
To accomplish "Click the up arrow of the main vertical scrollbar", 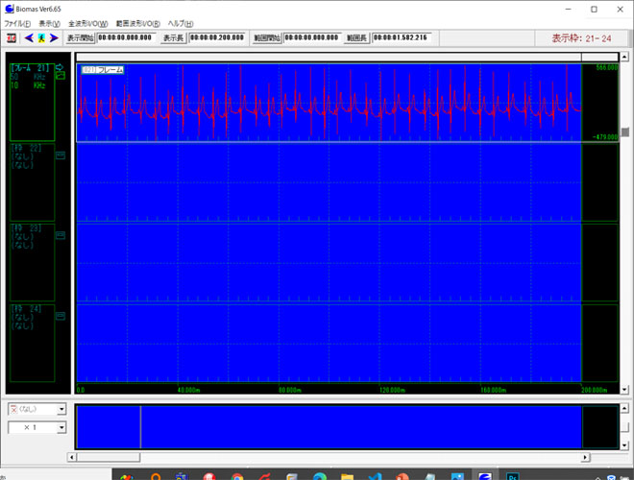I will pyautogui.click(x=624, y=57).
